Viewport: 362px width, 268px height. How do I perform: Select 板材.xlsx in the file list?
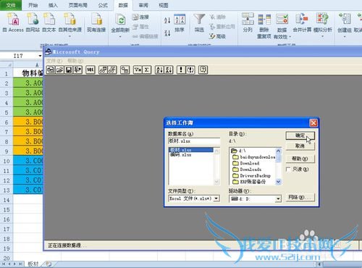(x=191, y=150)
